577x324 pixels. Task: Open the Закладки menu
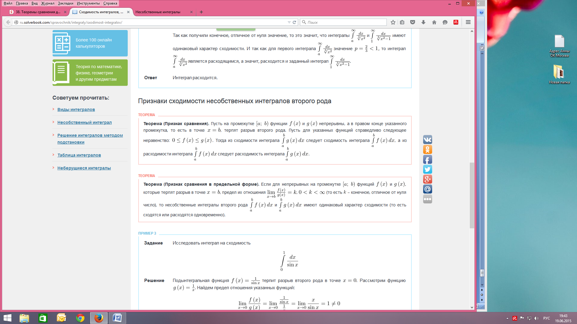pyautogui.click(x=66, y=3)
